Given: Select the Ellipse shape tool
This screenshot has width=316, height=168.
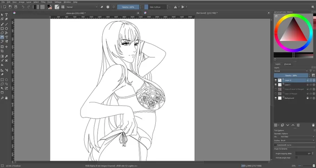Looking at the screenshot, I should [x=7, y=28].
